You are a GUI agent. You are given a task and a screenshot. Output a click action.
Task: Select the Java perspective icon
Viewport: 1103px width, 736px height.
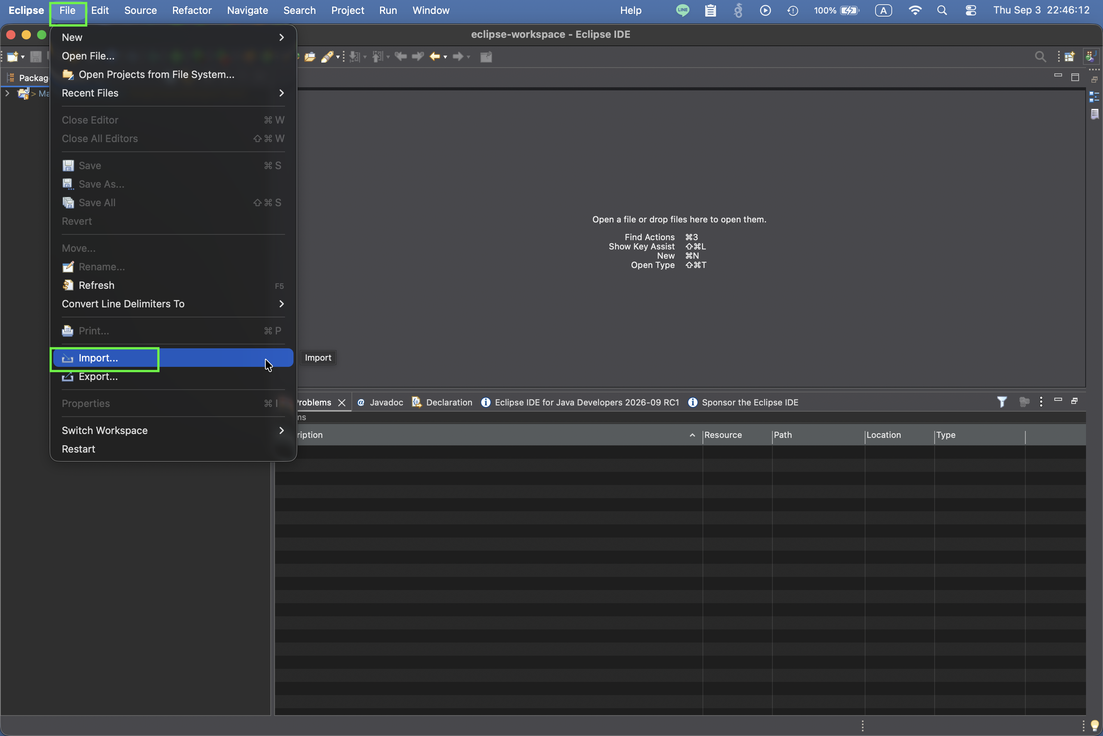click(x=1091, y=57)
